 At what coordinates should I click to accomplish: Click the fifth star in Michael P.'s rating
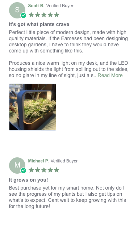pos(57,170)
